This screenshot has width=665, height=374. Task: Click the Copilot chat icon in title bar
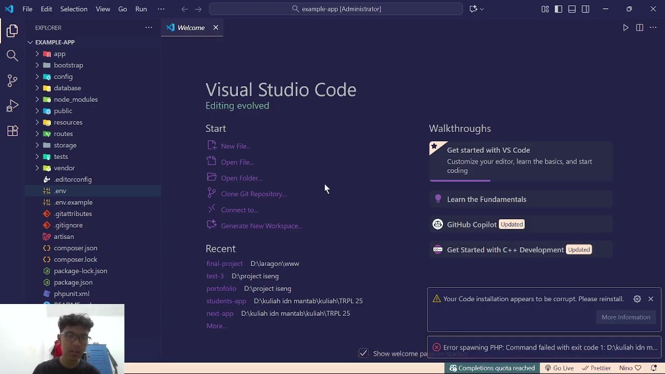click(x=473, y=9)
